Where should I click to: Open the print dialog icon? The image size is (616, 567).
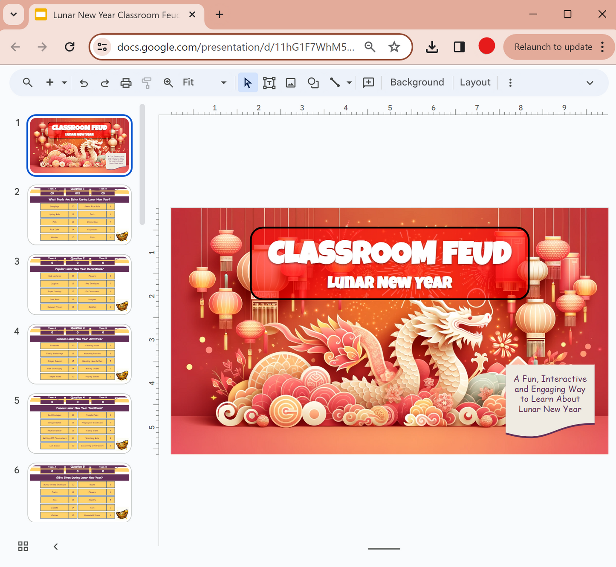tap(126, 82)
